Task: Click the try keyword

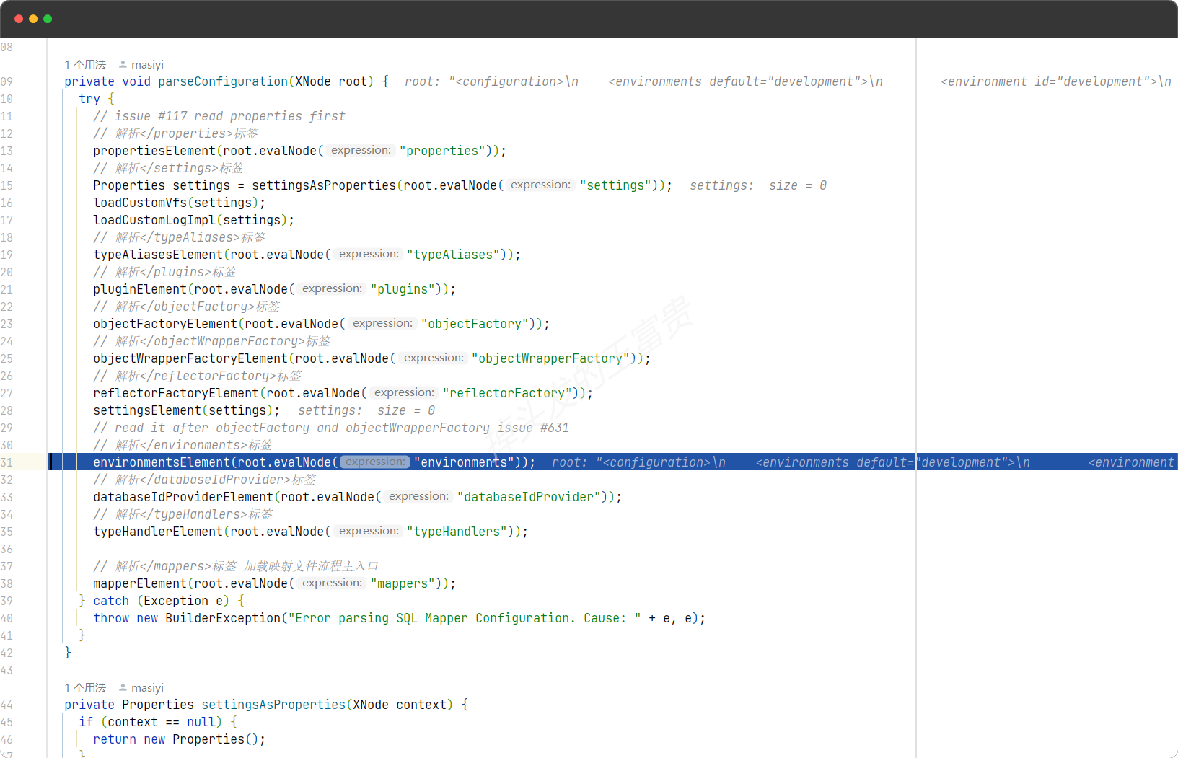Action: 89,99
